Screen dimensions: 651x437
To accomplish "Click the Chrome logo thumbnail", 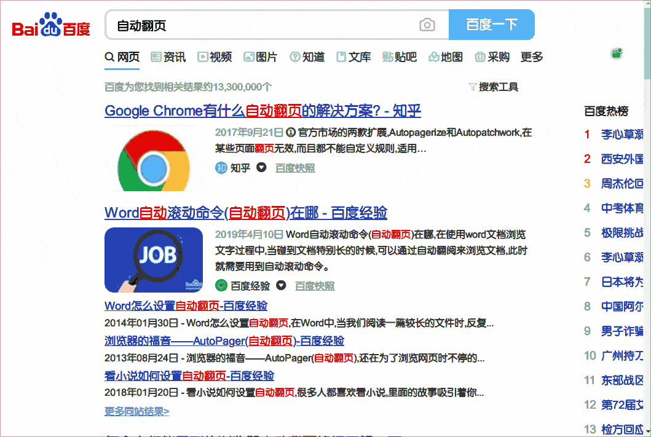I will point(154,159).
